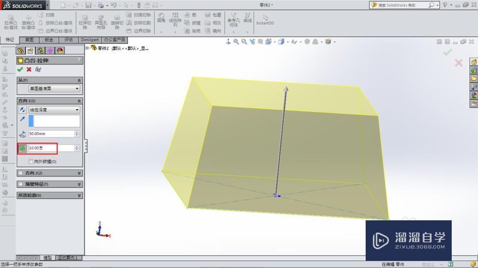Cancel the boss-extrude with red X
This screenshot has width=478, height=268.
point(29,69)
